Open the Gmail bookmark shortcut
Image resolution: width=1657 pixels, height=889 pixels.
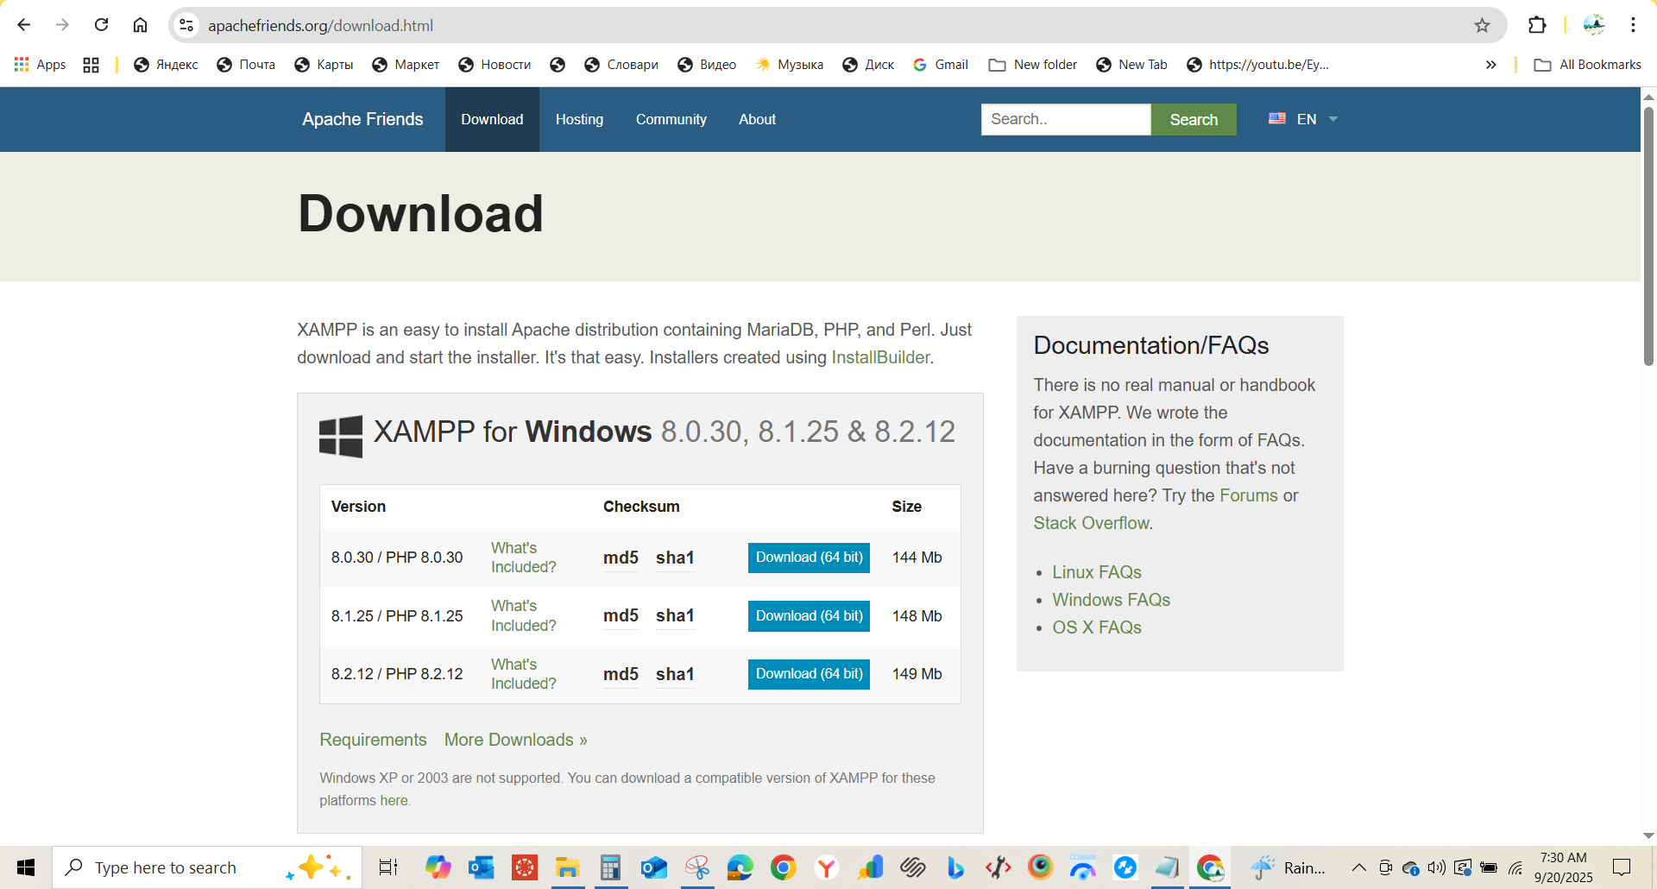click(x=940, y=64)
